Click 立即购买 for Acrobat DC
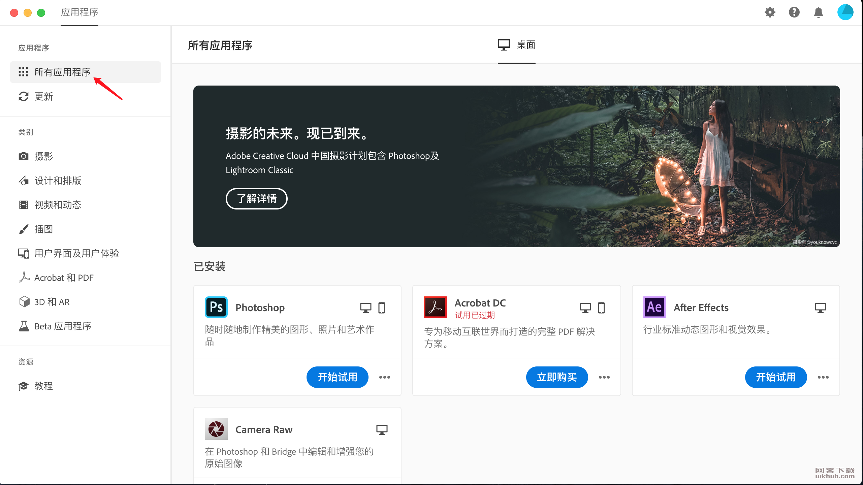 [557, 377]
